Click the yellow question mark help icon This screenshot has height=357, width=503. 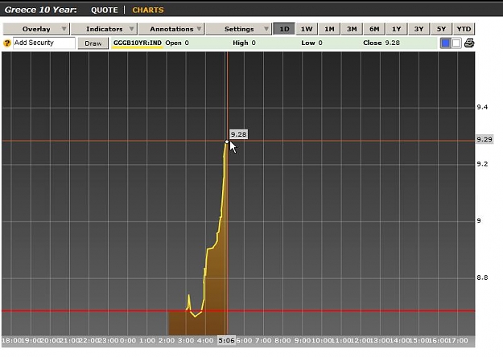[7, 43]
